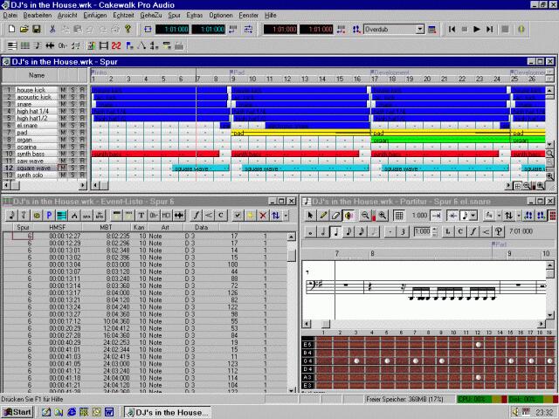This screenshot has width=559, height=419.
Task: Click the red synth bass clip at measure 1
Action: (x=155, y=154)
